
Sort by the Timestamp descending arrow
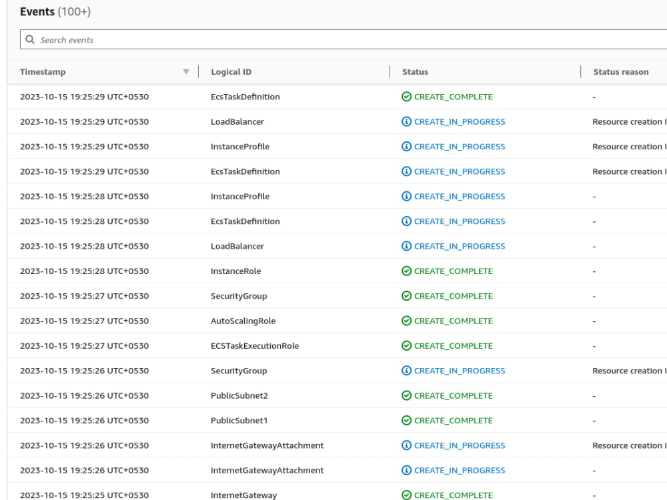coord(186,72)
